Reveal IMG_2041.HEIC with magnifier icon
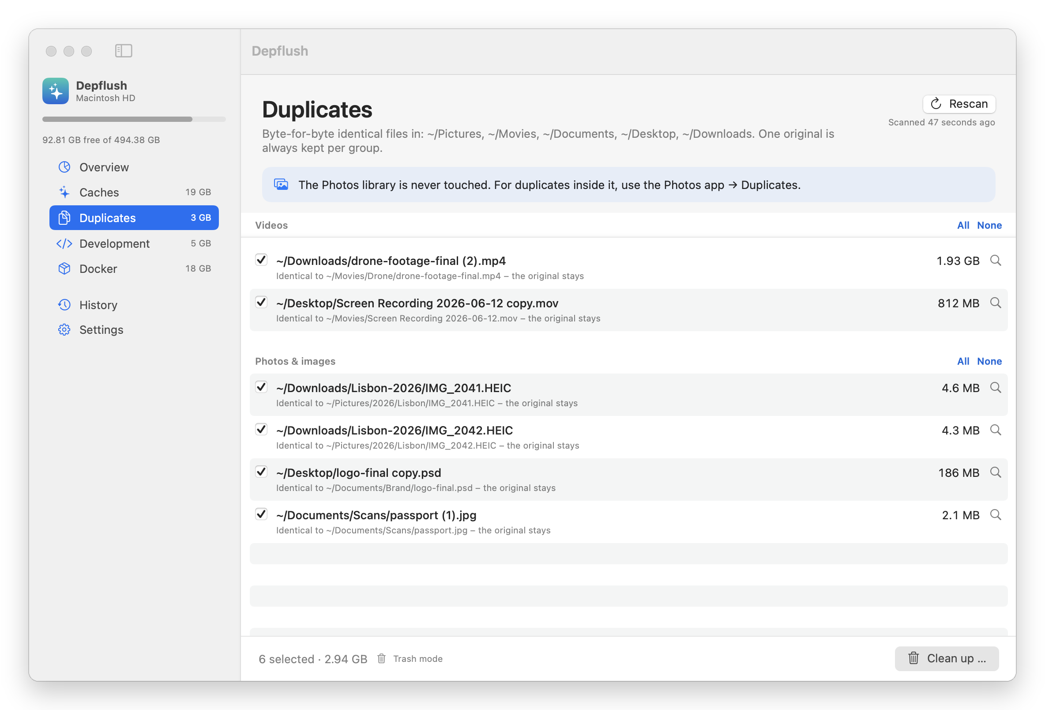 996,388
